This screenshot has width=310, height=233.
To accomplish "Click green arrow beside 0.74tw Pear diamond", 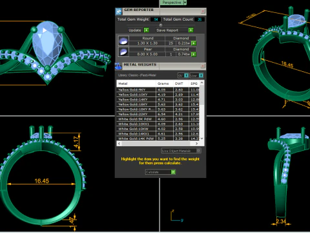I will pos(194,54).
